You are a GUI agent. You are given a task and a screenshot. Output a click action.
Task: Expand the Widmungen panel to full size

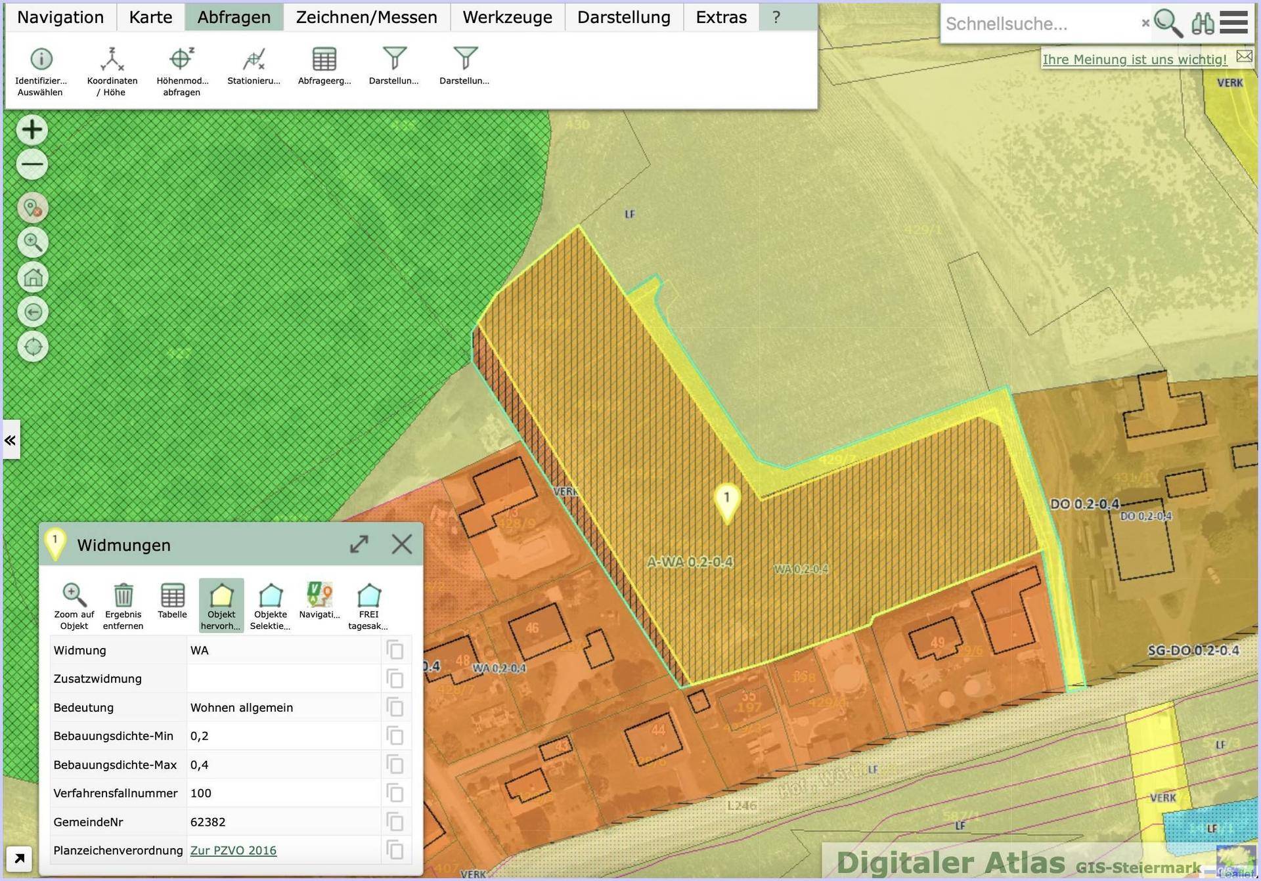pyautogui.click(x=359, y=544)
